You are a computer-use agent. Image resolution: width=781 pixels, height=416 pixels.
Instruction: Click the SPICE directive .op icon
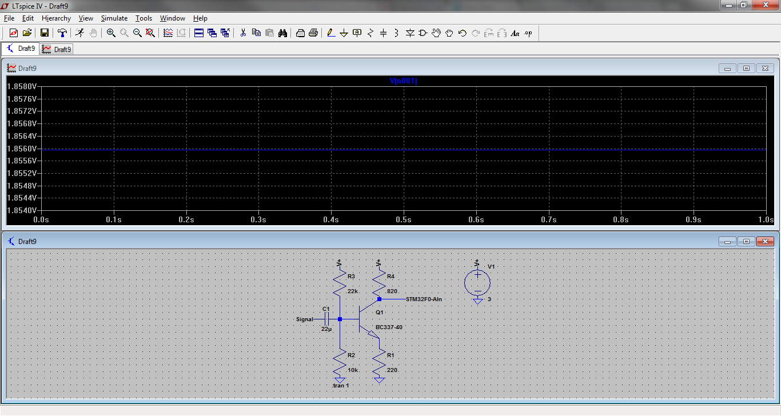(528, 33)
